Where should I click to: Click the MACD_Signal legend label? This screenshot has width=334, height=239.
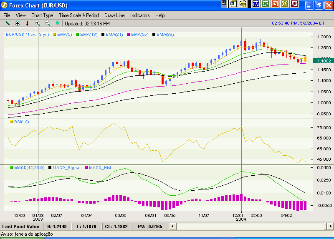(66, 167)
